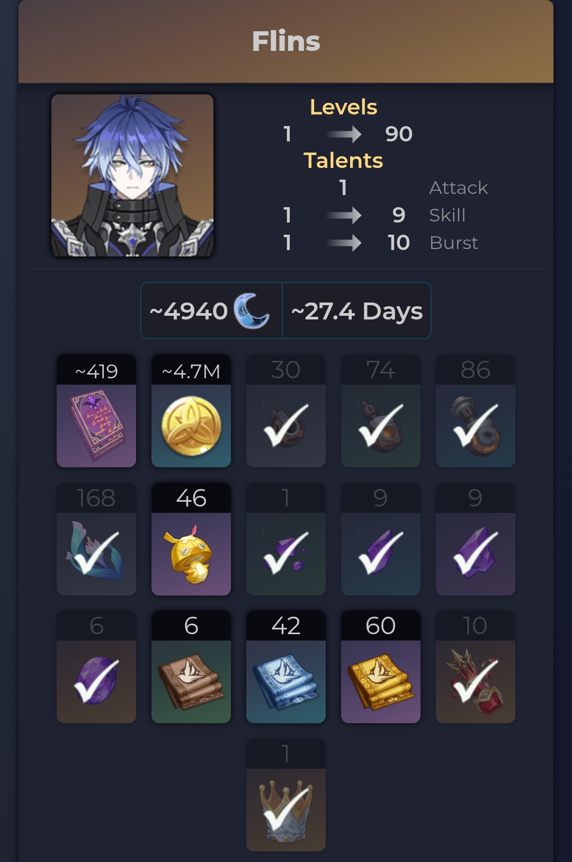Change the Burst target level 10
Viewport: 572px width, 862px height.
[399, 243]
